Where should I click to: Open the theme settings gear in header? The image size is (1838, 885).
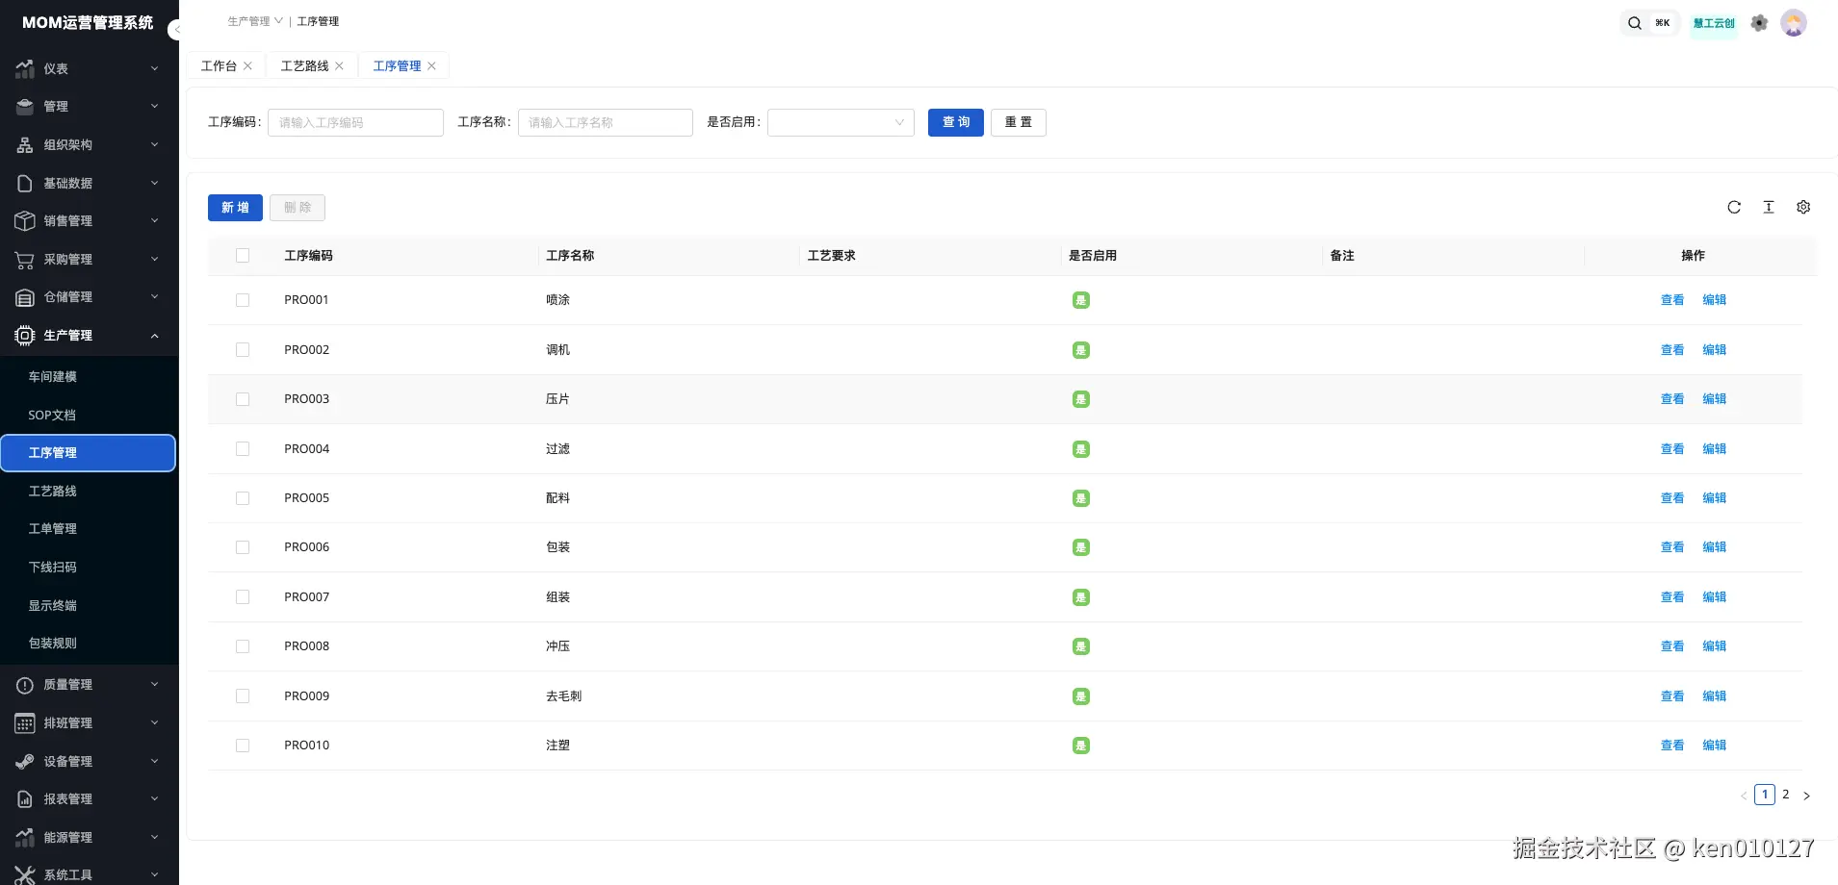[x=1759, y=23]
